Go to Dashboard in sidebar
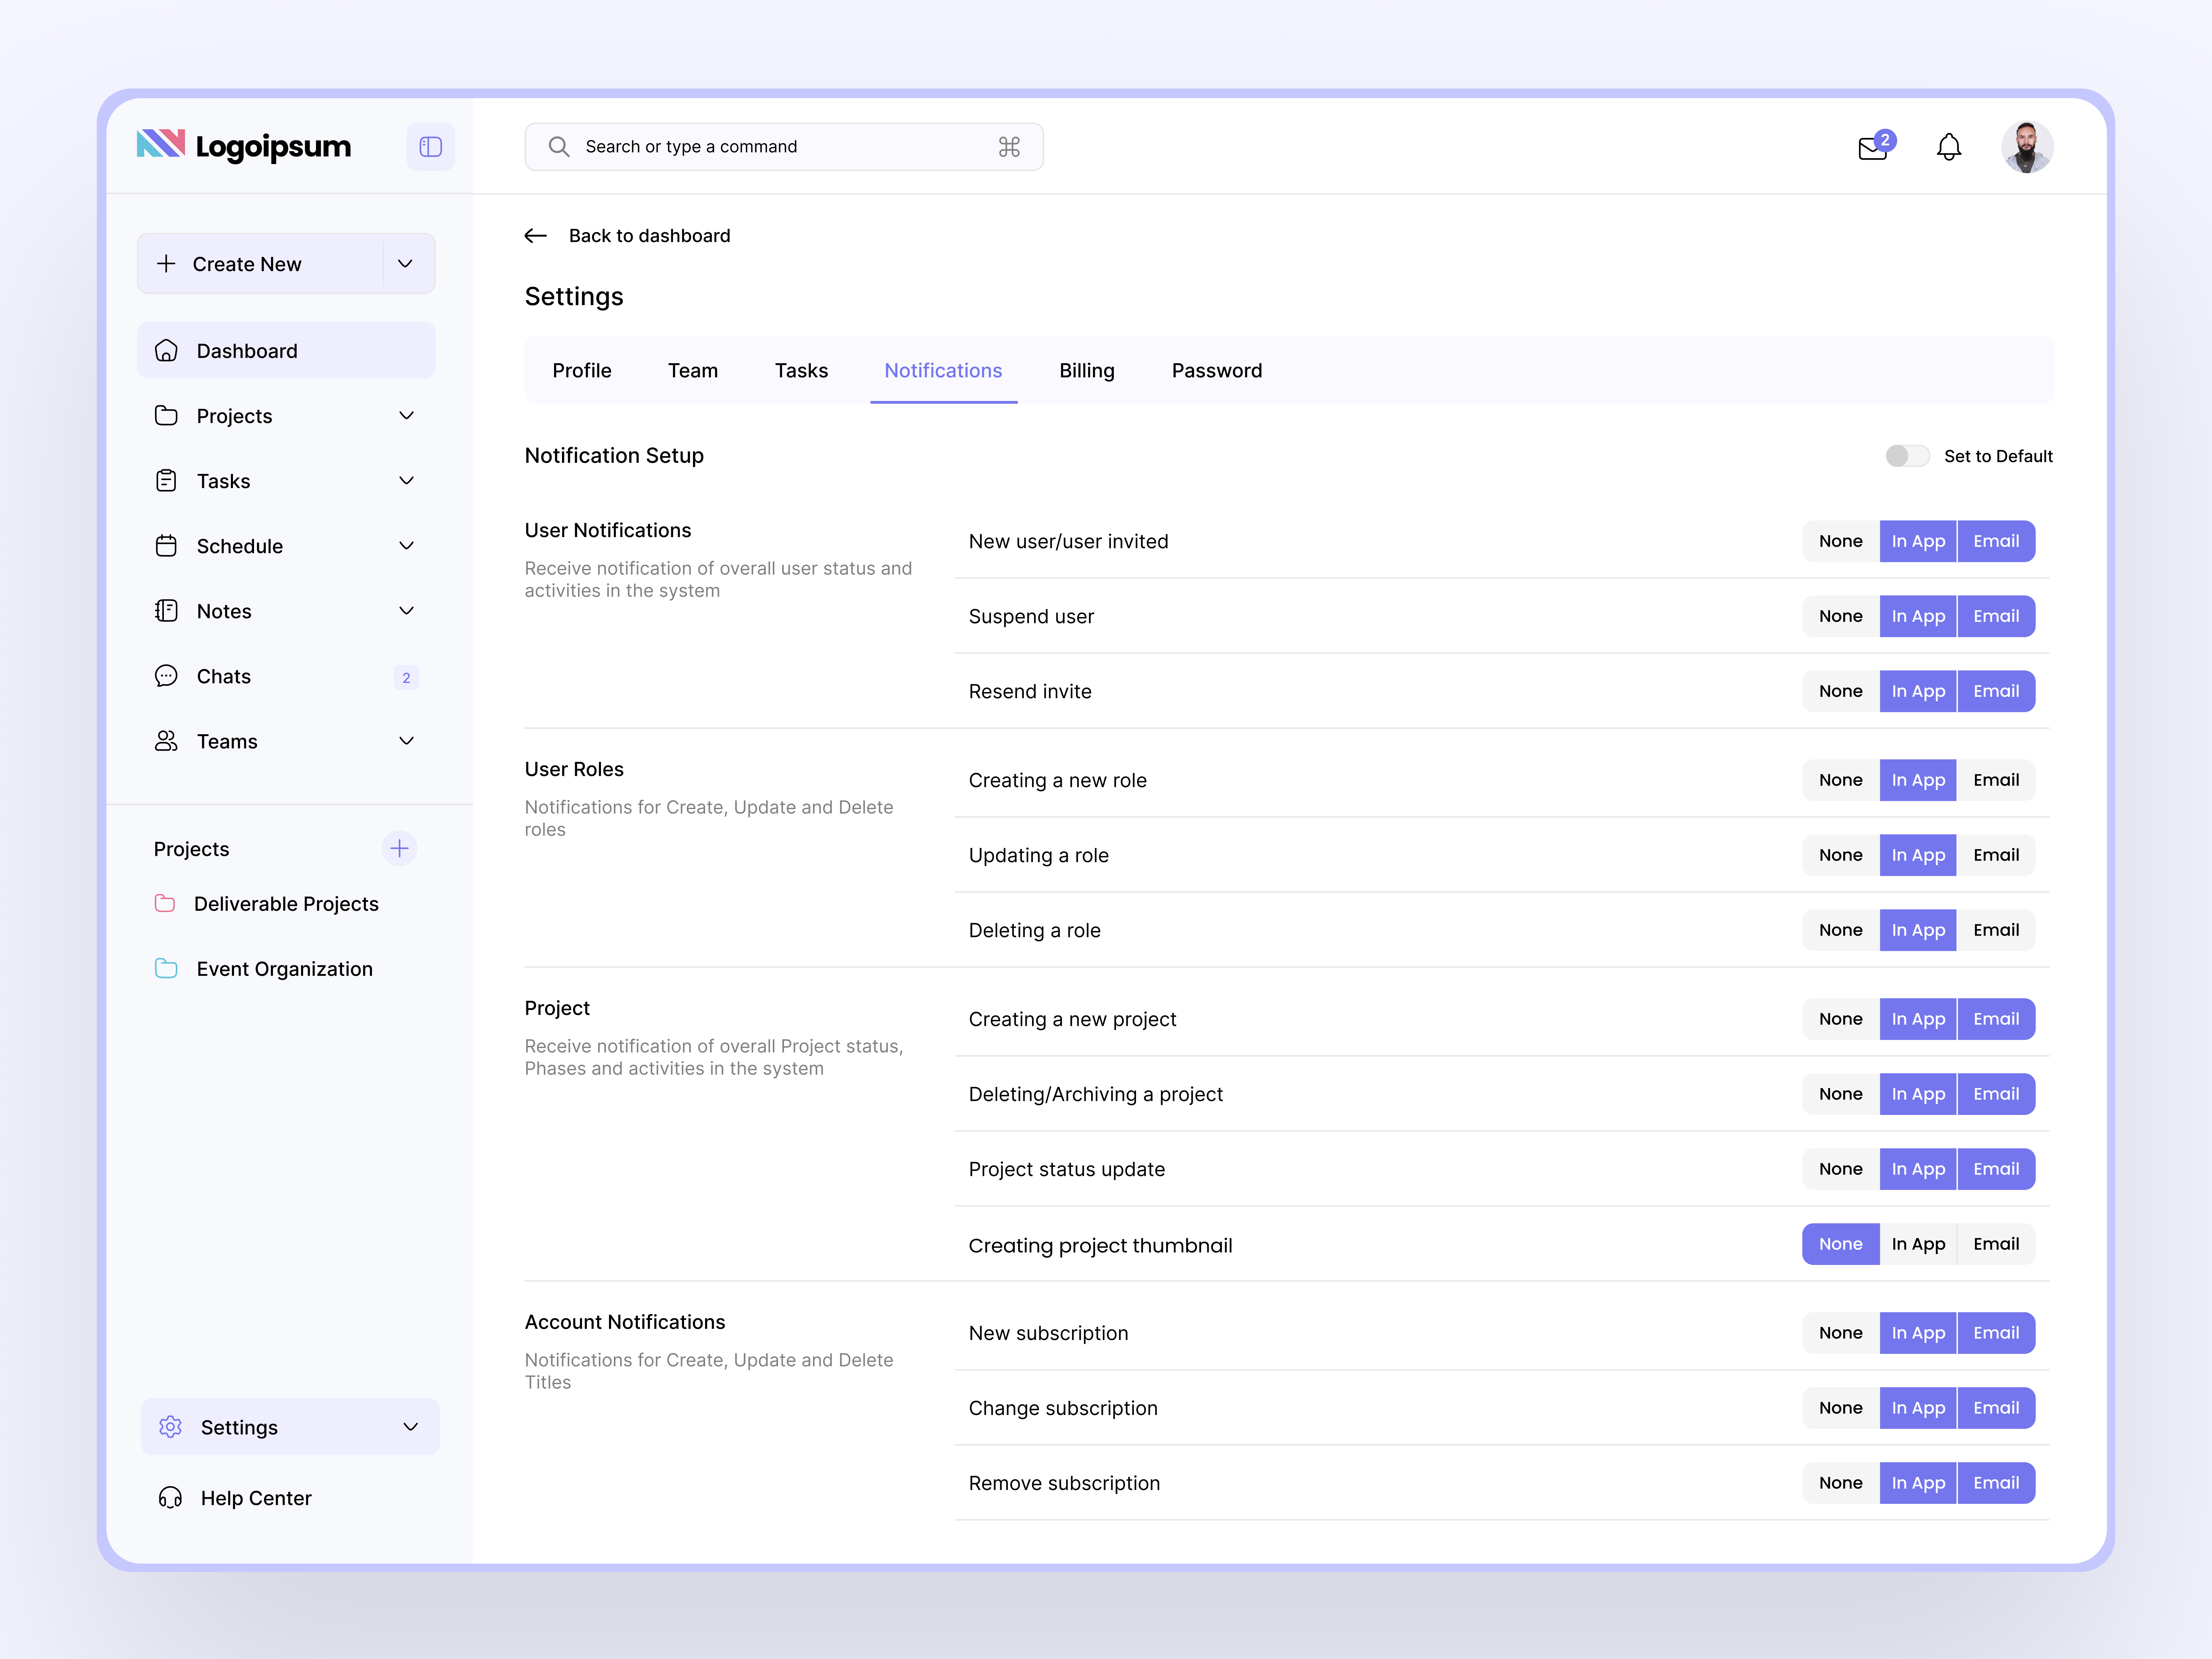 [247, 351]
